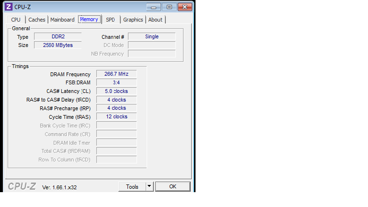Expand the Tools dropdown arrow
Image resolution: width=368 pixels, height=207 pixels.
click(x=149, y=187)
